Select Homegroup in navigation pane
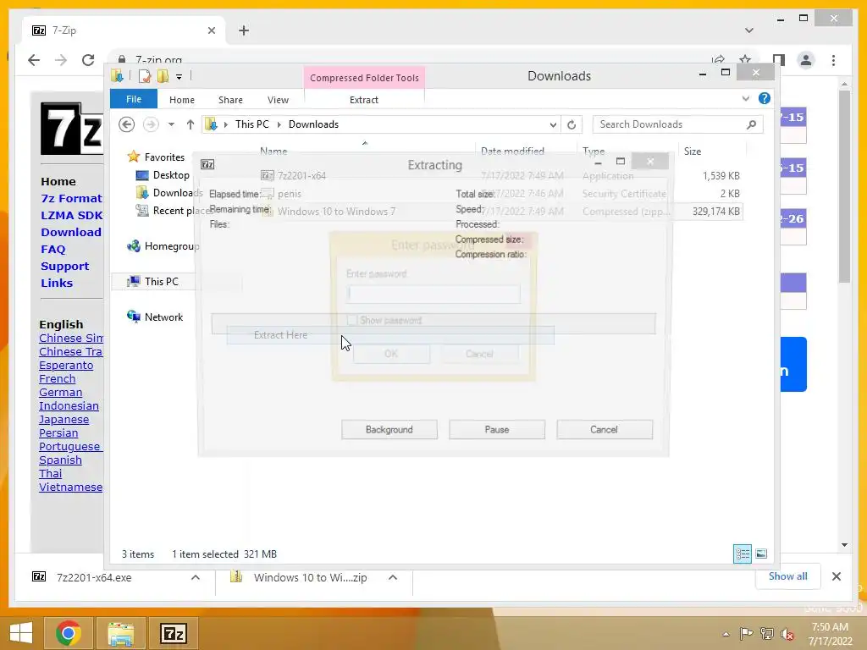 [x=171, y=246]
